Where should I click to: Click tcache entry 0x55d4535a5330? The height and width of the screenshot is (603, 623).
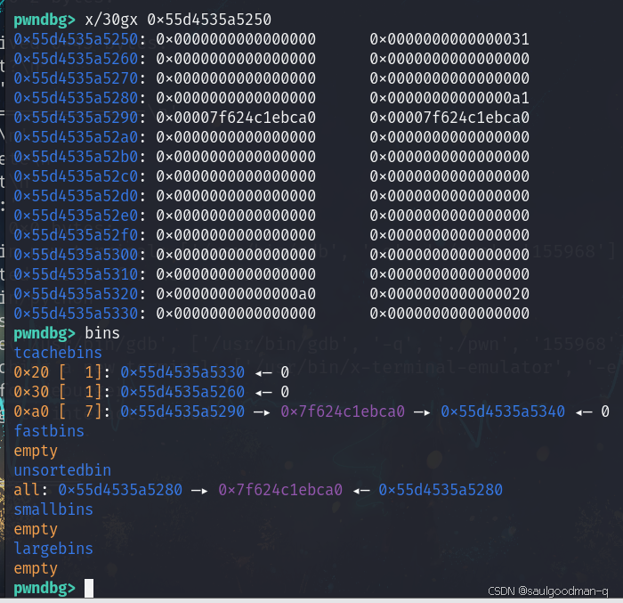click(182, 372)
